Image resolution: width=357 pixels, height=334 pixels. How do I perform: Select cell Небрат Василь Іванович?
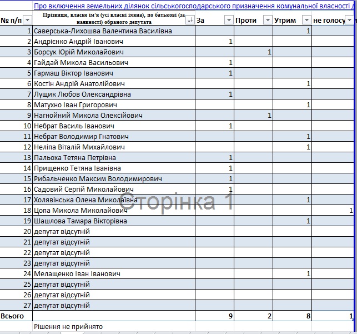[114, 126]
